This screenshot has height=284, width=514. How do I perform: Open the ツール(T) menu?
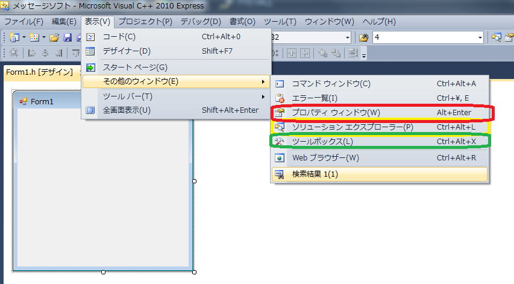(x=280, y=22)
